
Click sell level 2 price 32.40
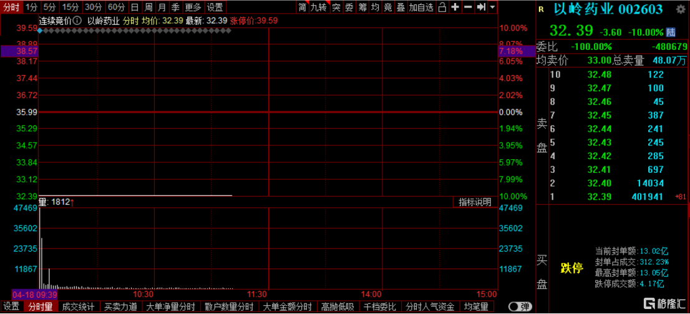coord(599,183)
